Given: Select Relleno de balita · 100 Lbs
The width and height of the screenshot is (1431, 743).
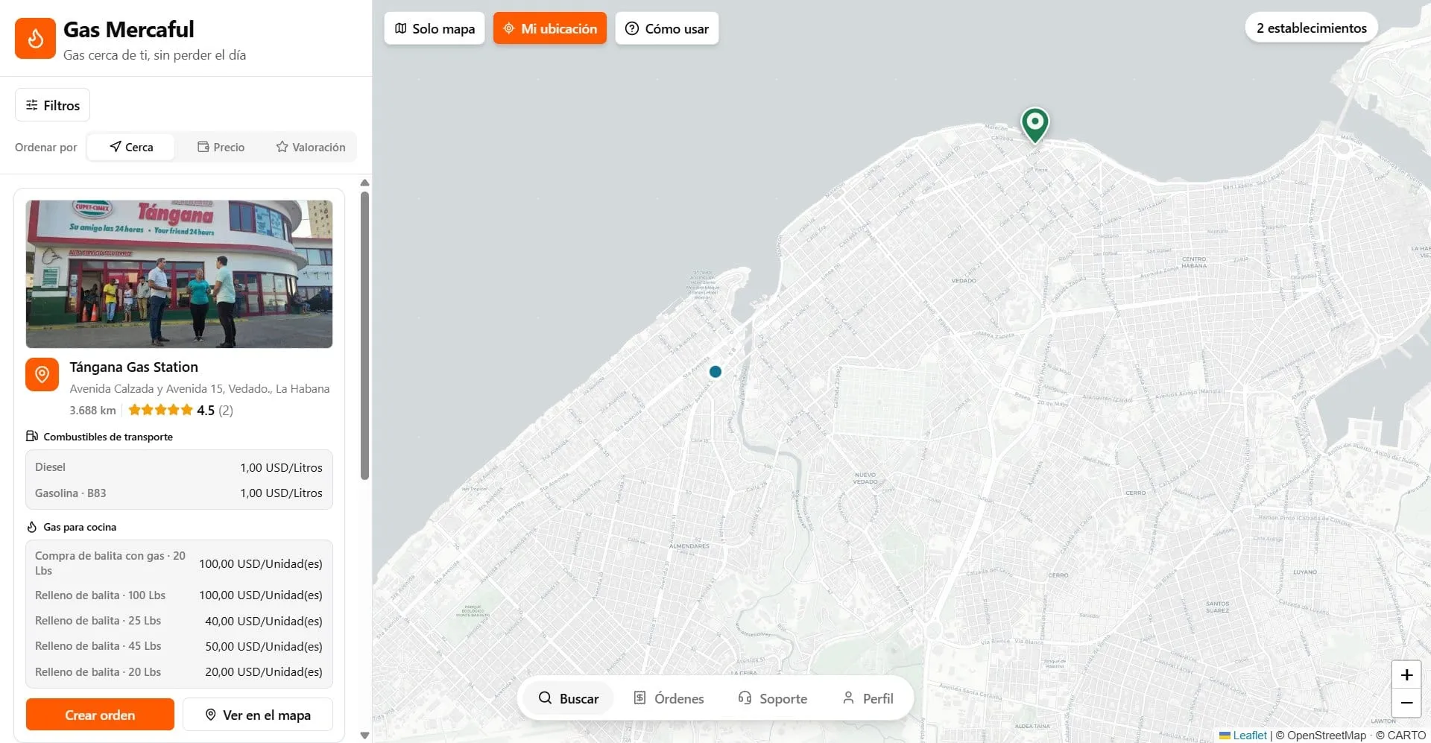Looking at the screenshot, I should tap(179, 595).
